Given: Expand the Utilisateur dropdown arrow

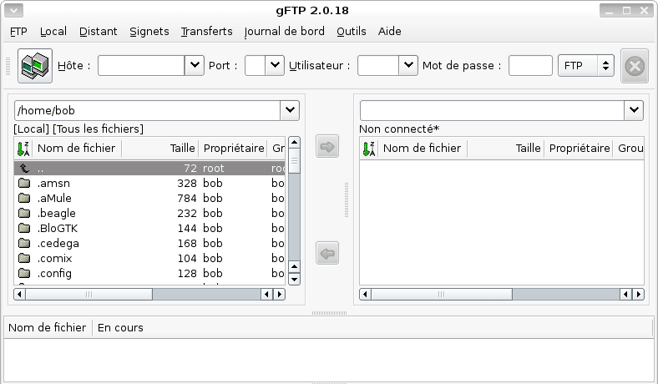Looking at the screenshot, I should 407,65.
